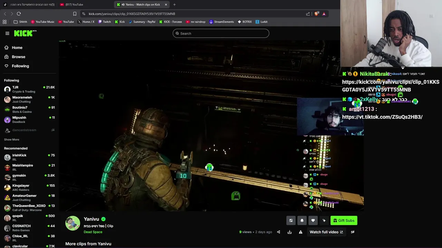Click browser share icon in address bar
Screen dimensions: 442x248
tap(308, 14)
